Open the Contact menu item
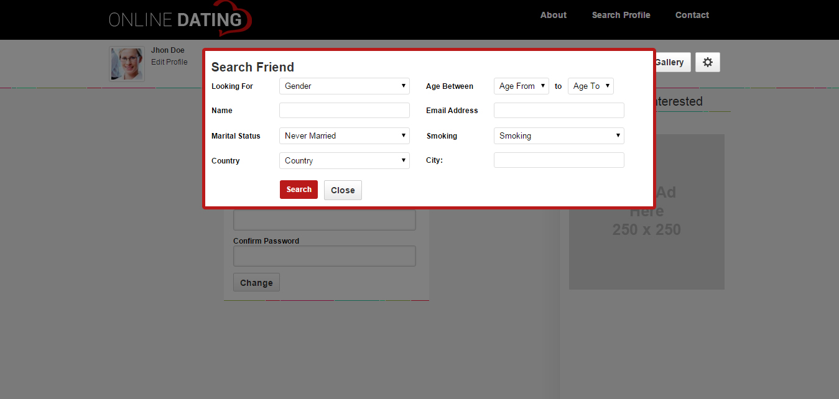The height and width of the screenshot is (399, 839). click(x=692, y=15)
